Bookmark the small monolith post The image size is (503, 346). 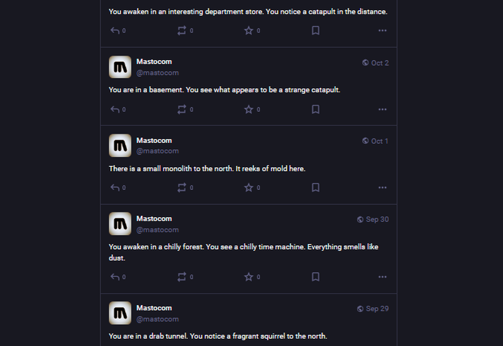point(316,187)
